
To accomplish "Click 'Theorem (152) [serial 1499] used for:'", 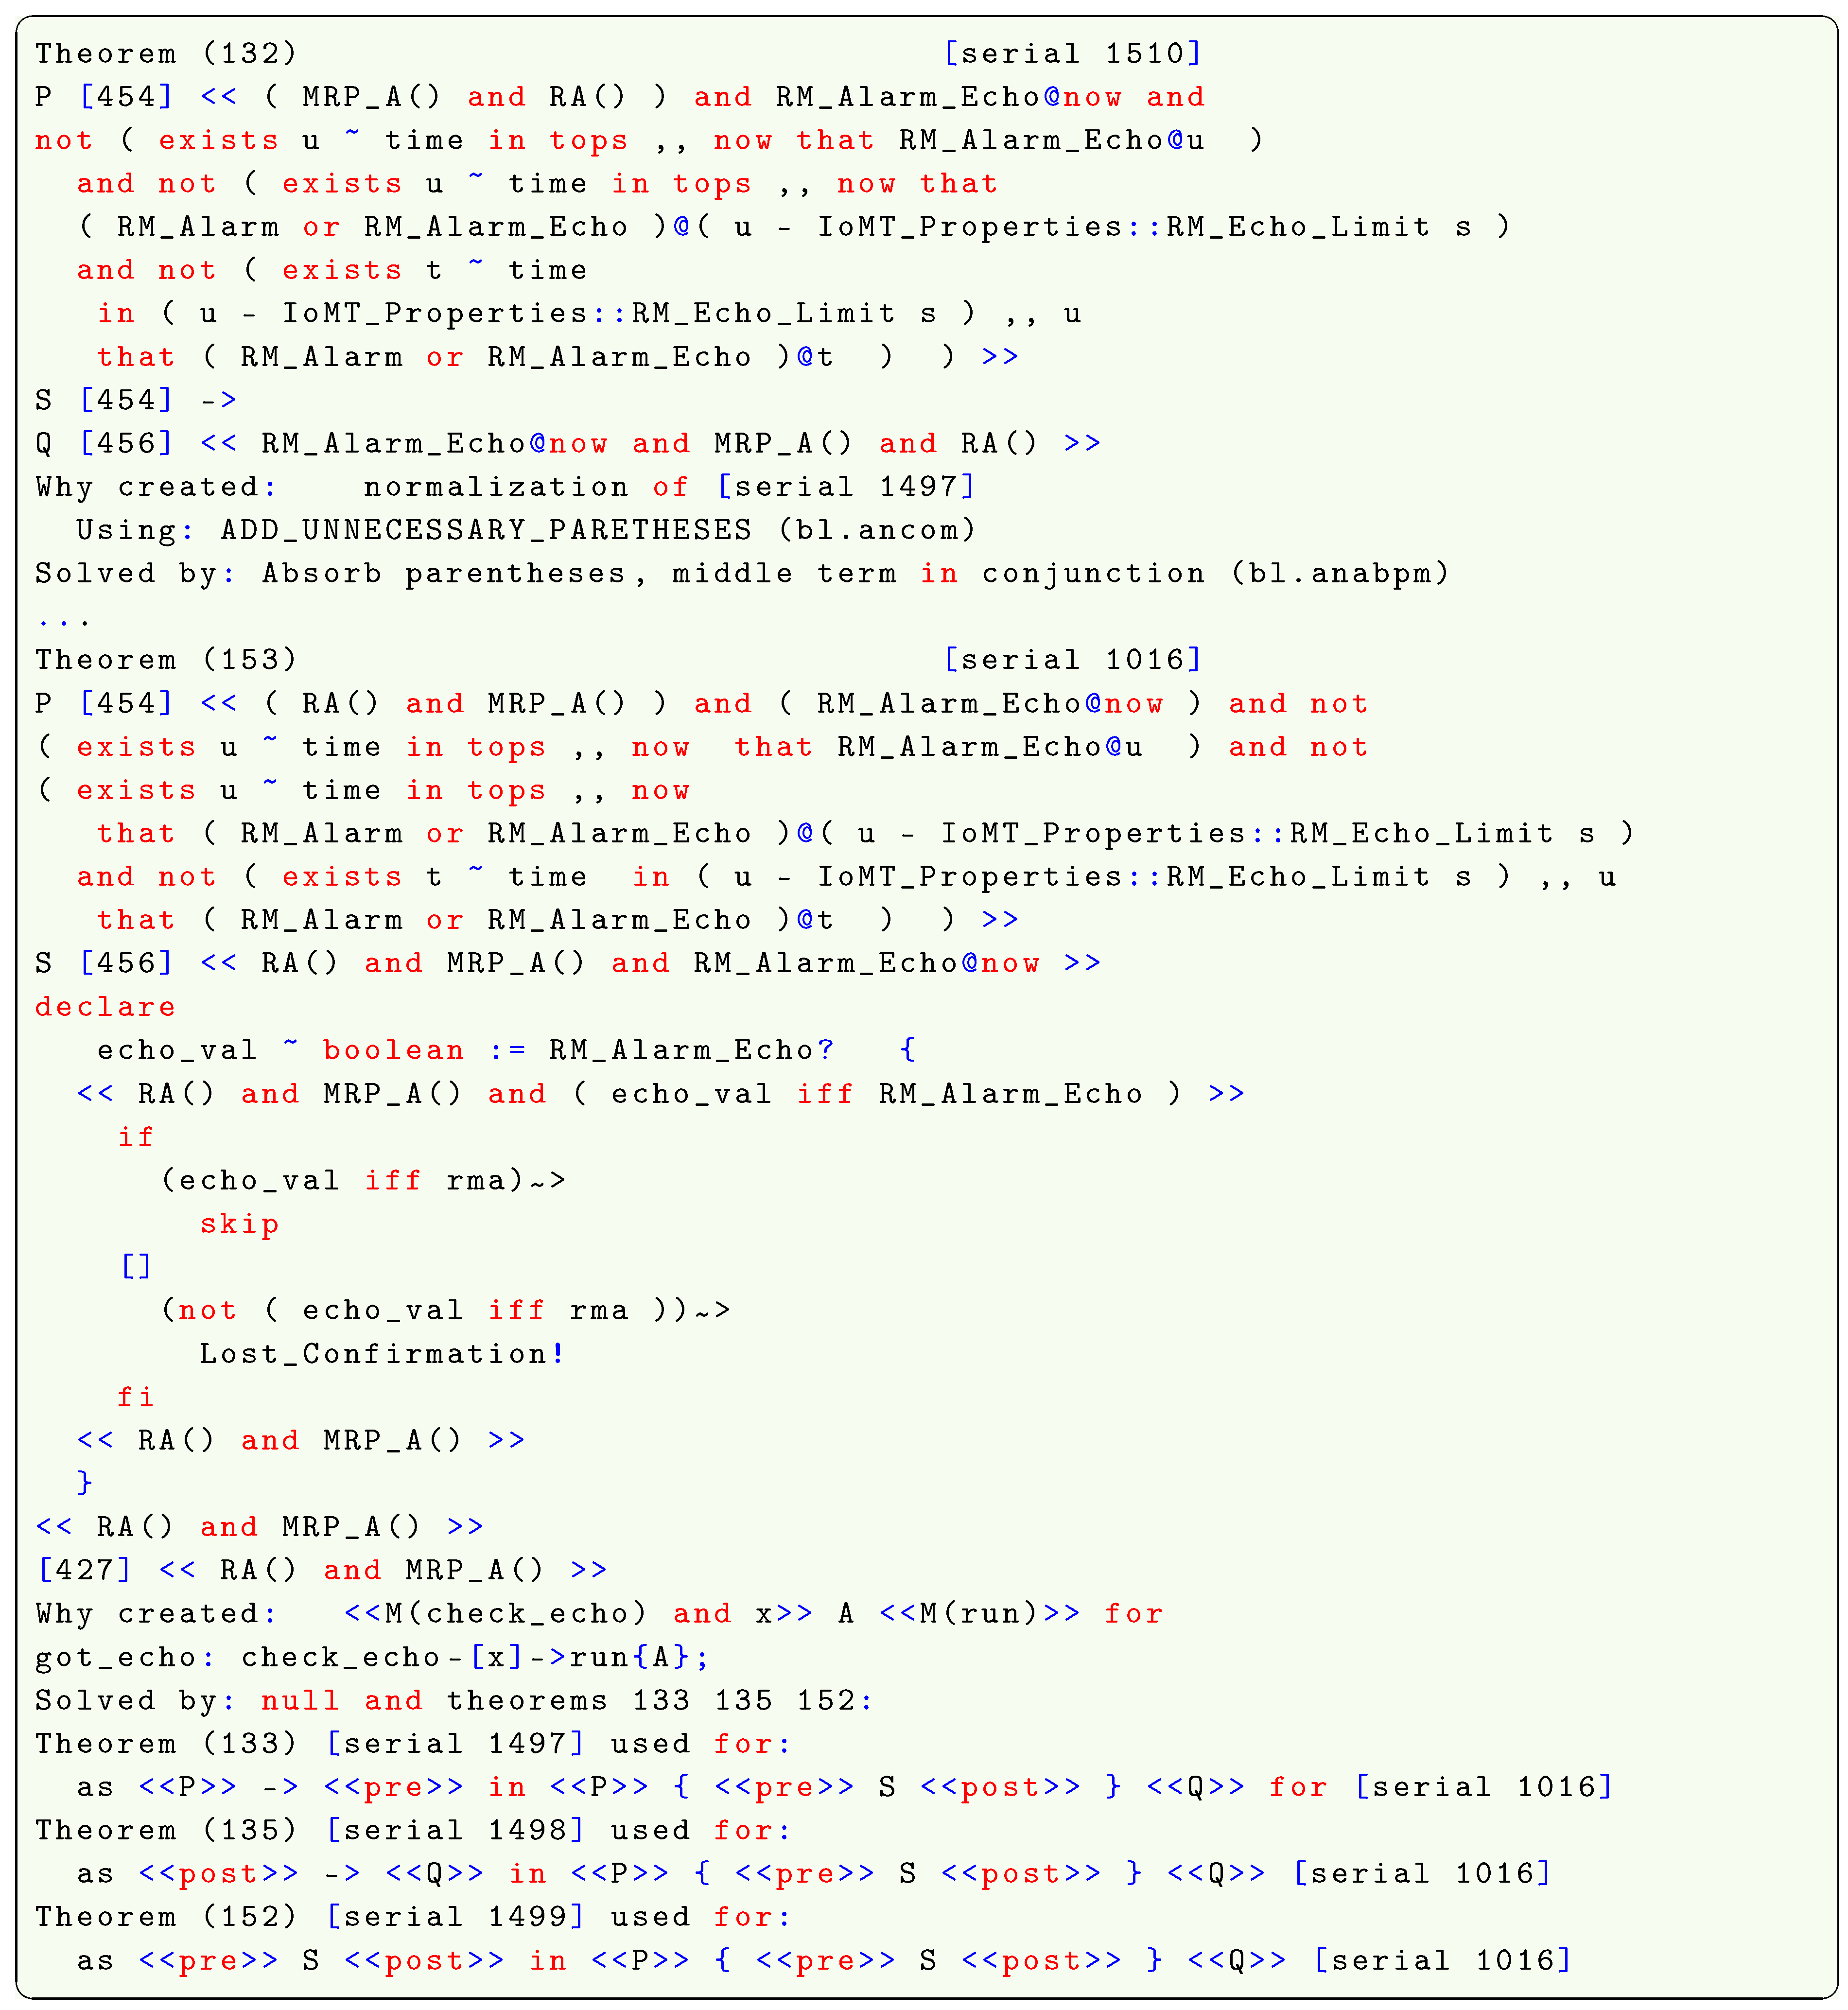I will 413,1917.
